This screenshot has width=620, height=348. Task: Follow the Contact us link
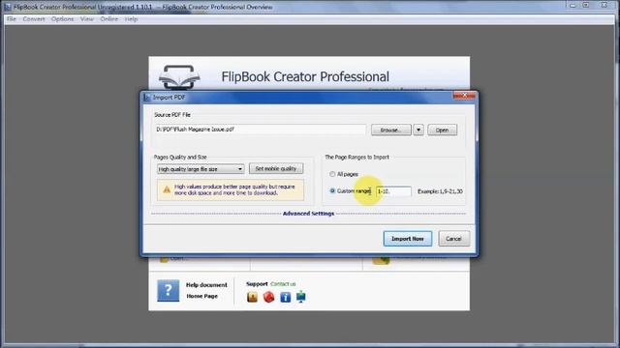[283, 283]
